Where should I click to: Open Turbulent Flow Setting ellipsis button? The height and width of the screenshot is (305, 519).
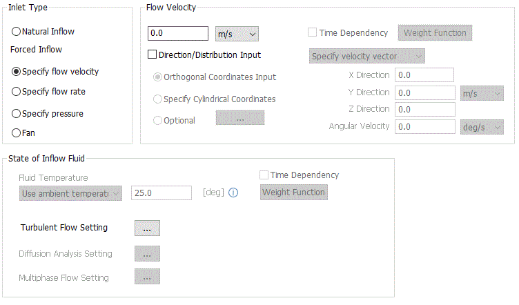coord(147,228)
